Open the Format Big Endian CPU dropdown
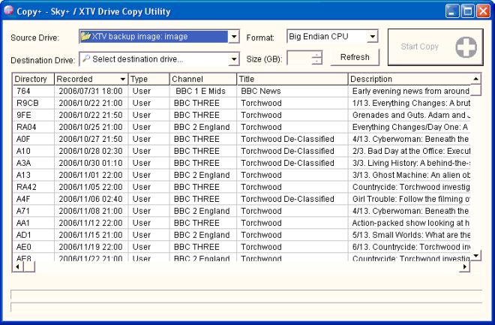 tap(373, 37)
